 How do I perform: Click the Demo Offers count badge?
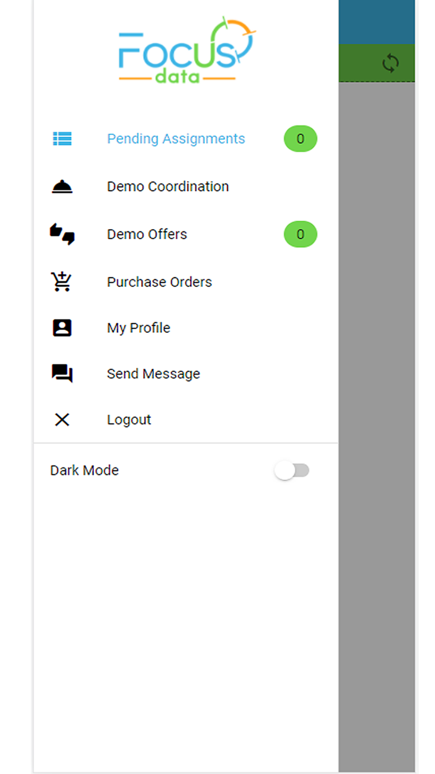[x=300, y=235]
